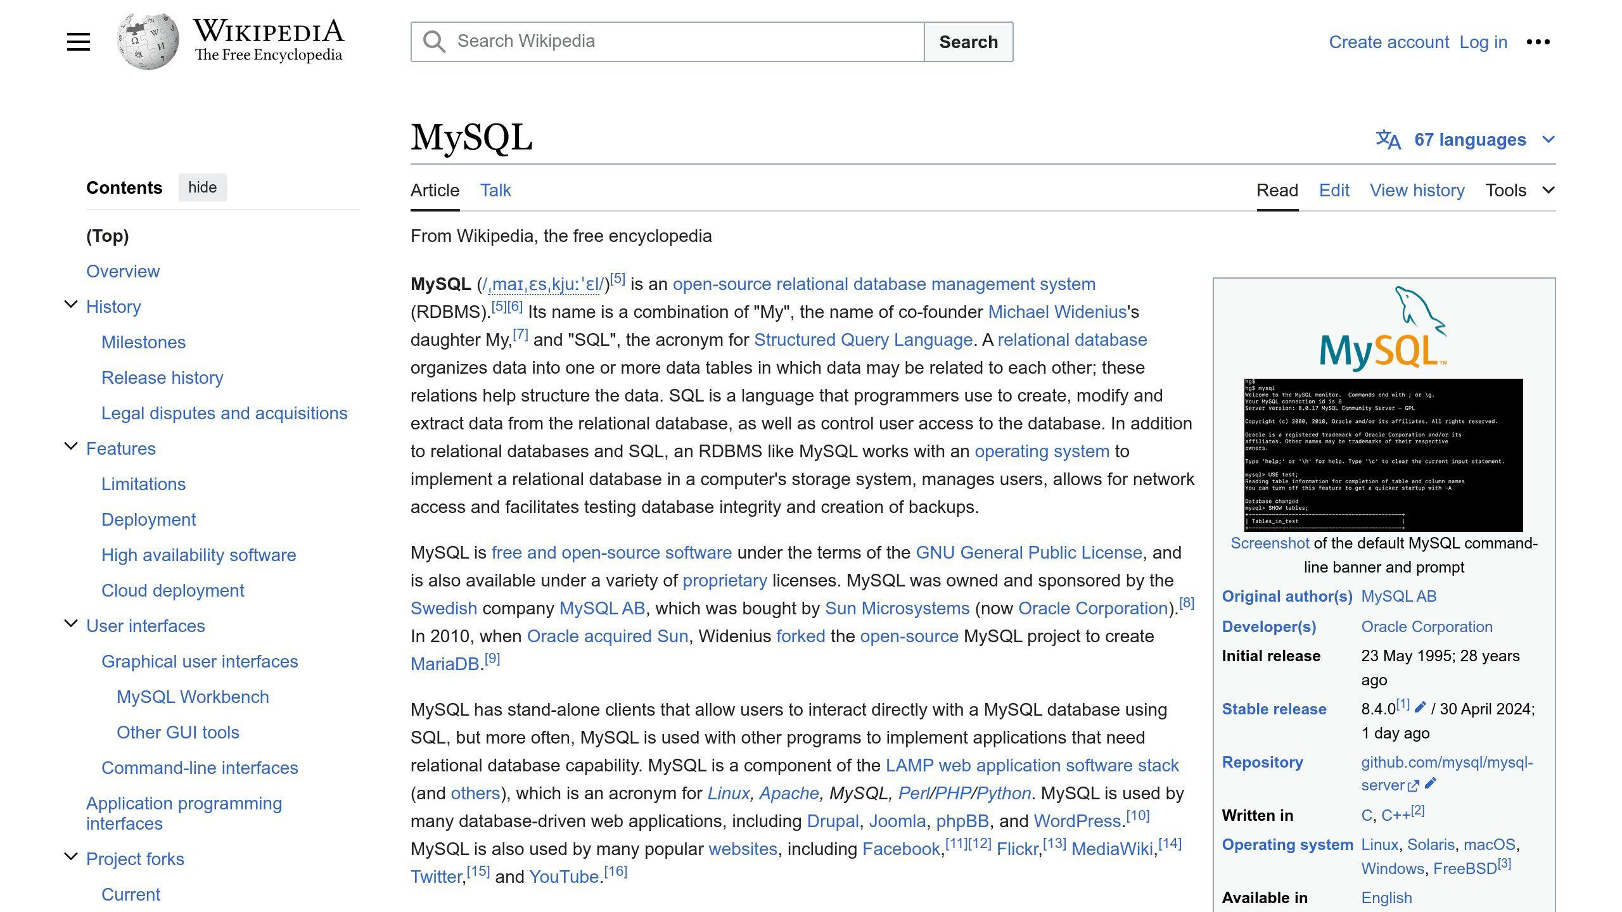Open GNU General Public License link
This screenshot has width=1622, height=912.
[x=1029, y=552]
